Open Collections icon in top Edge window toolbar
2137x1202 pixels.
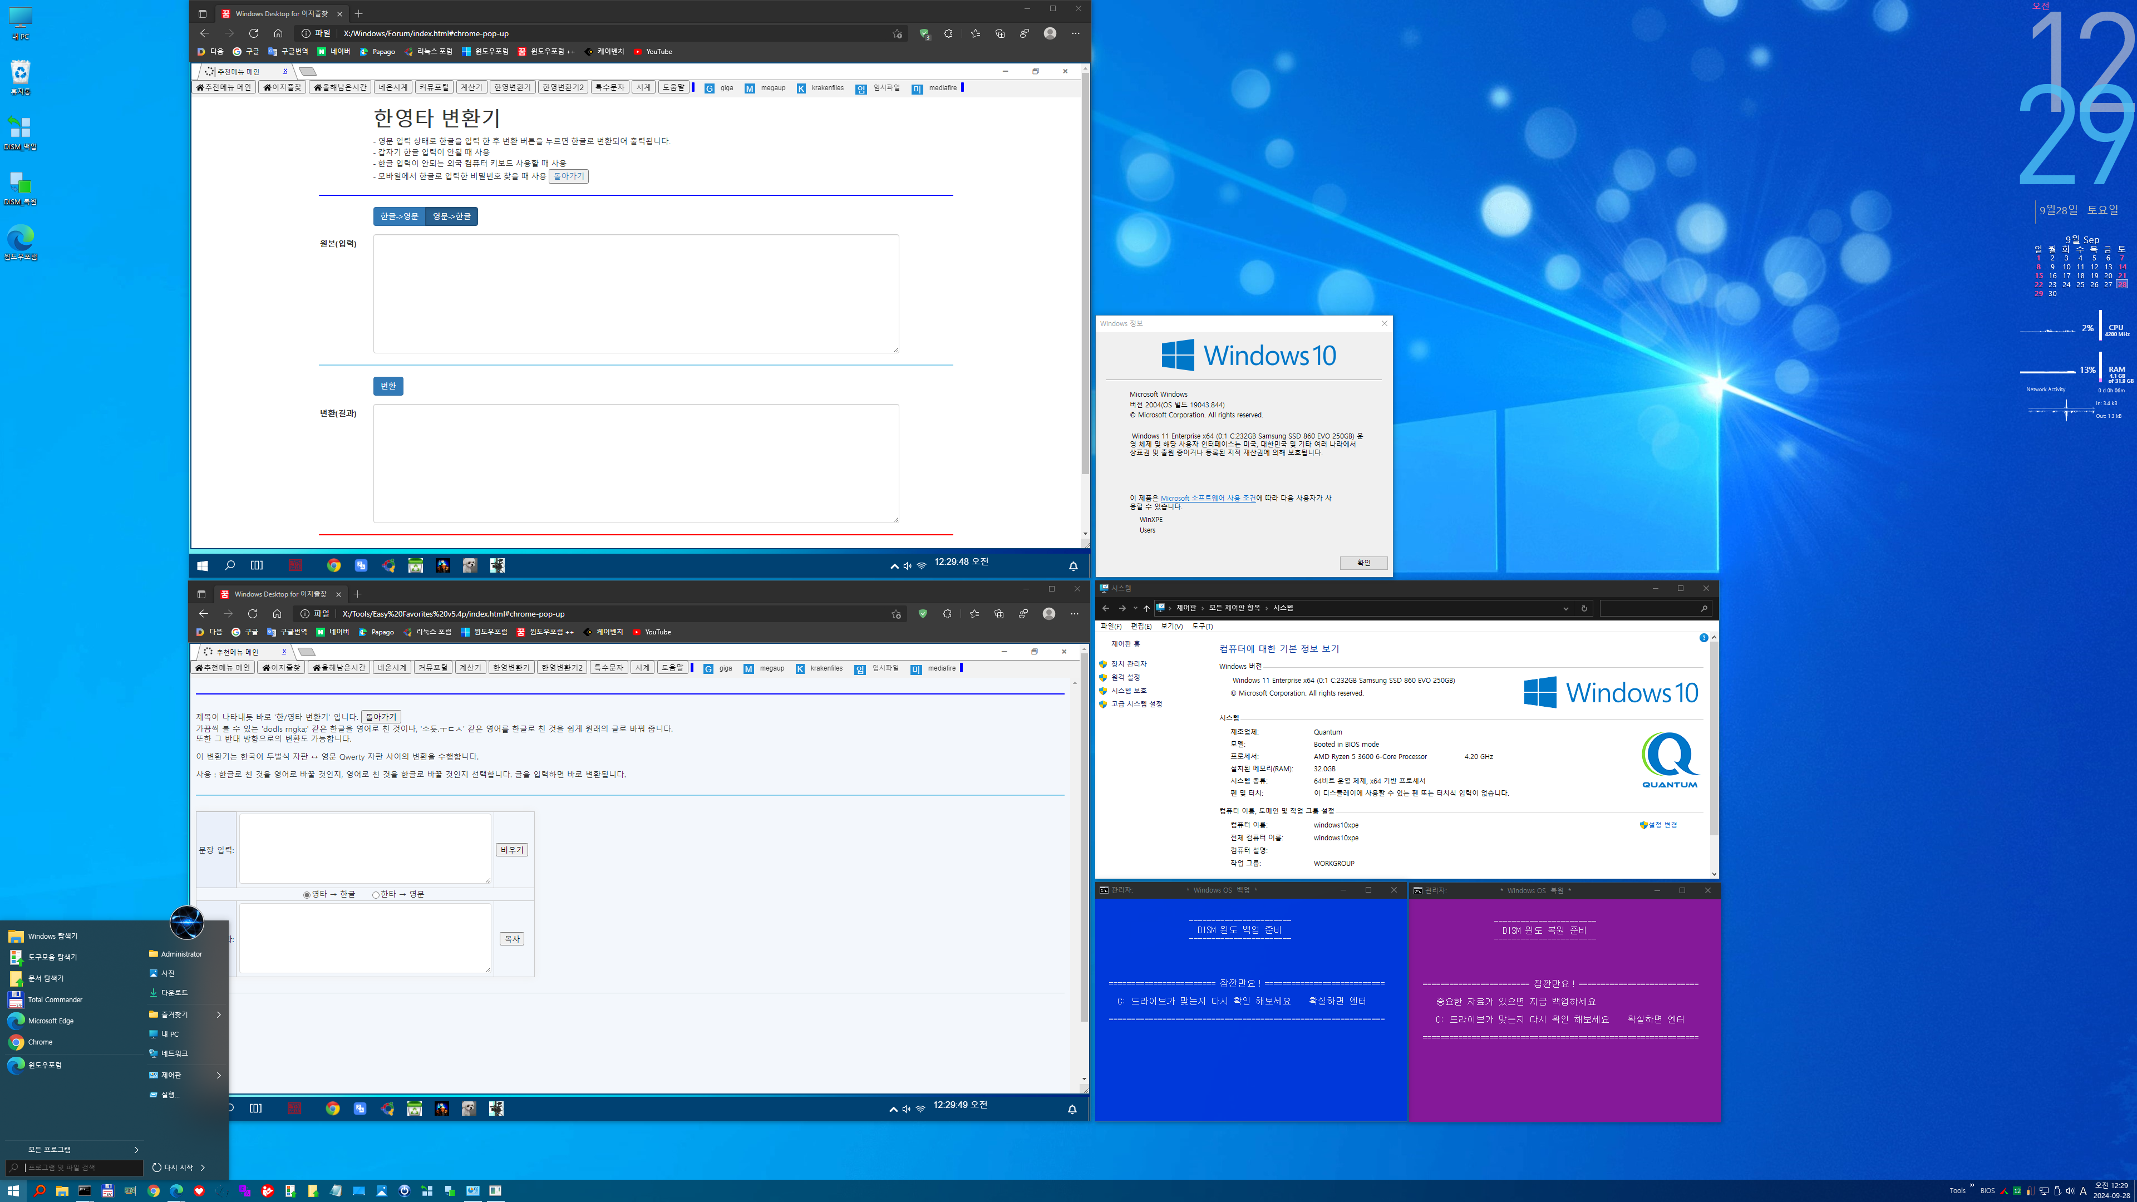coord(999,33)
